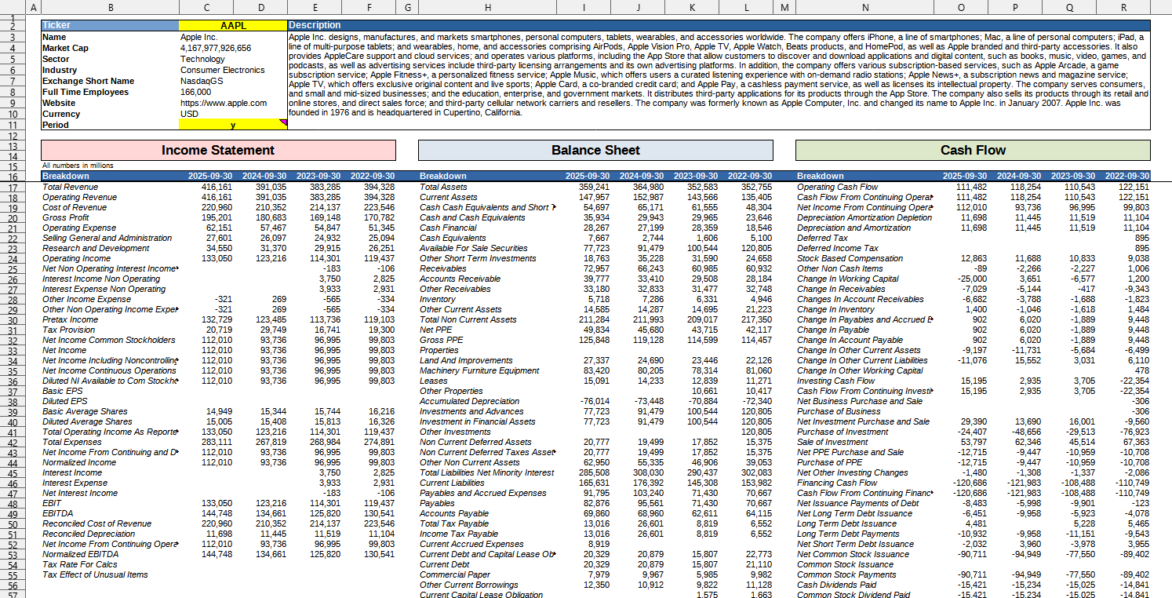The height and width of the screenshot is (598, 1172).
Task: Select the blue Ticker label cell
Action: 110,25
